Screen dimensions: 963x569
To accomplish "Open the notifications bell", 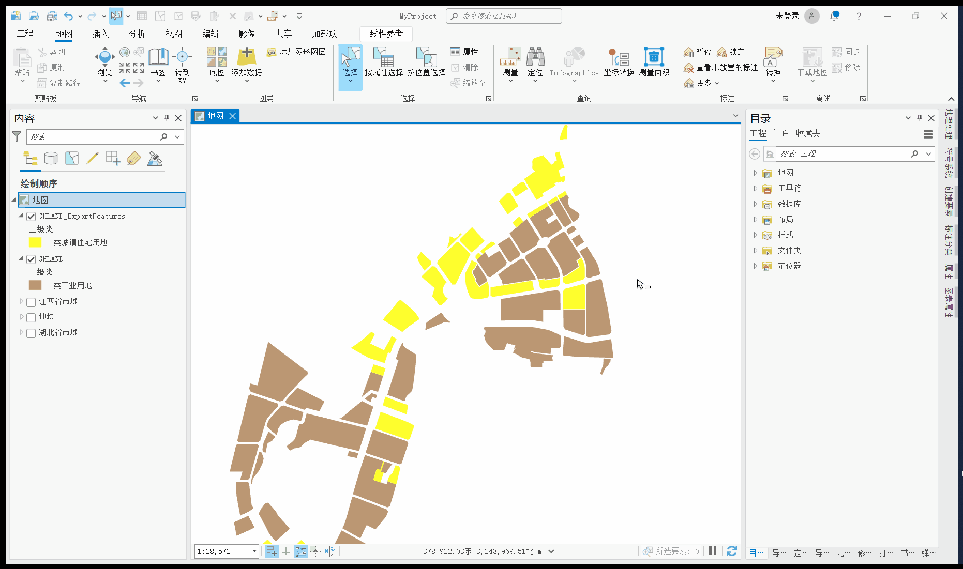I will (x=834, y=16).
